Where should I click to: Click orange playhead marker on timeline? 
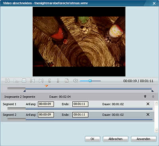pyautogui.click(x=46, y=86)
